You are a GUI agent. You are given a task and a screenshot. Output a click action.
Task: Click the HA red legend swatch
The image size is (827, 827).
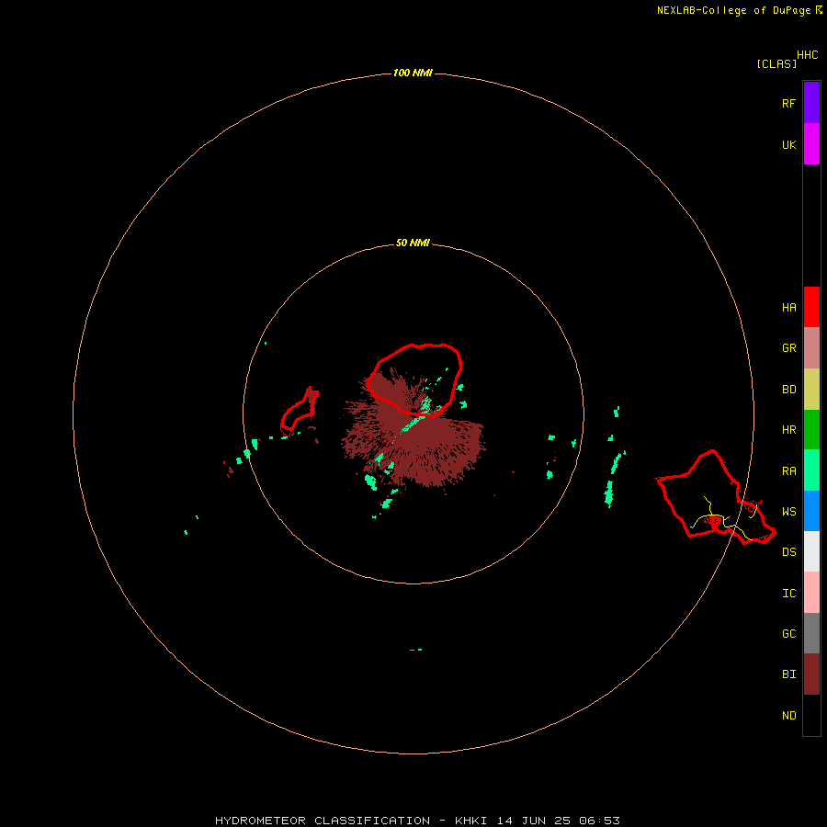click(811, 307)
